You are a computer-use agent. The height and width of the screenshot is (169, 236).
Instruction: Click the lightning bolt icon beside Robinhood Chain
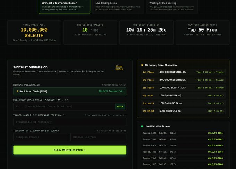coord(17,91)
